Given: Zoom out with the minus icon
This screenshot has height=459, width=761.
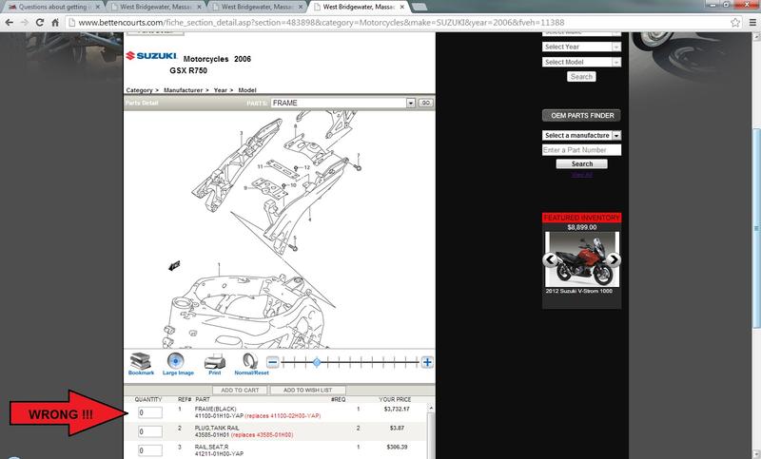Looking at the screenshot, I should coord(273,362).
